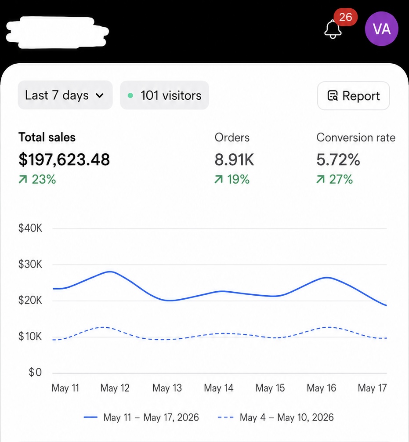Click the 27% conversion increase indicator
409x442 pixels.
click(334, 179)
